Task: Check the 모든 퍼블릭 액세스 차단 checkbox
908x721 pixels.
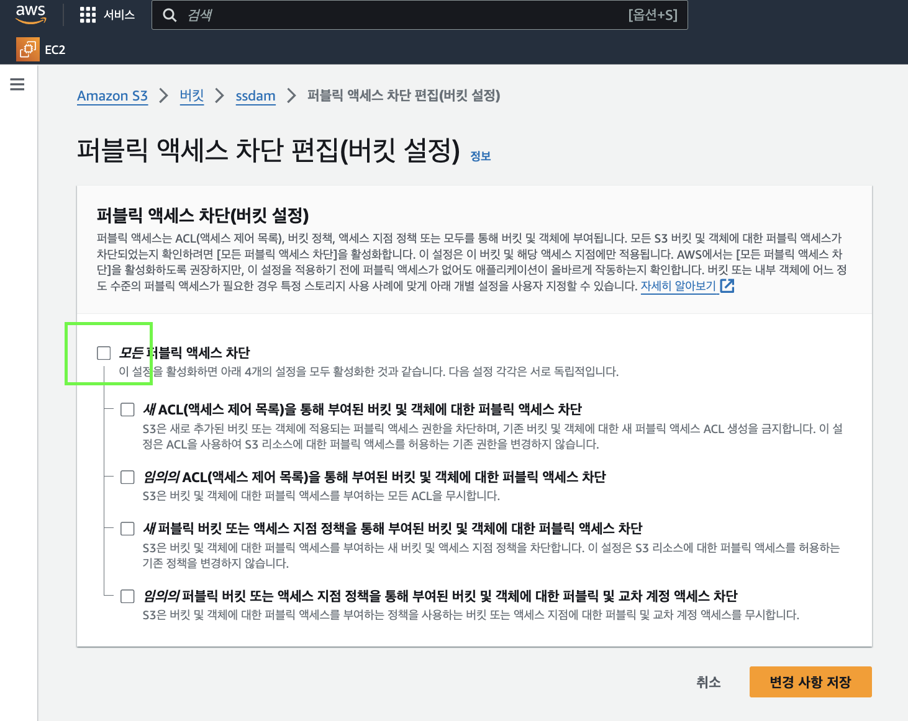Action: [104, 353]
